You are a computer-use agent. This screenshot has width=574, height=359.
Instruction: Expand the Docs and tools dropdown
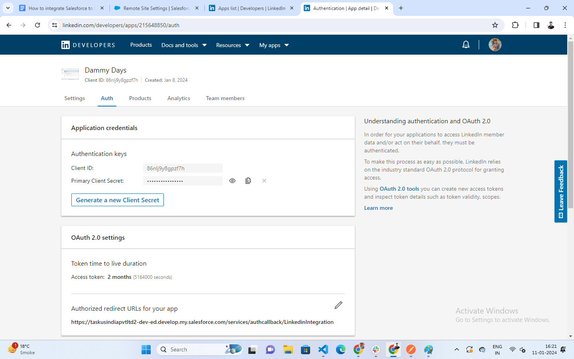tap(184, 45)
